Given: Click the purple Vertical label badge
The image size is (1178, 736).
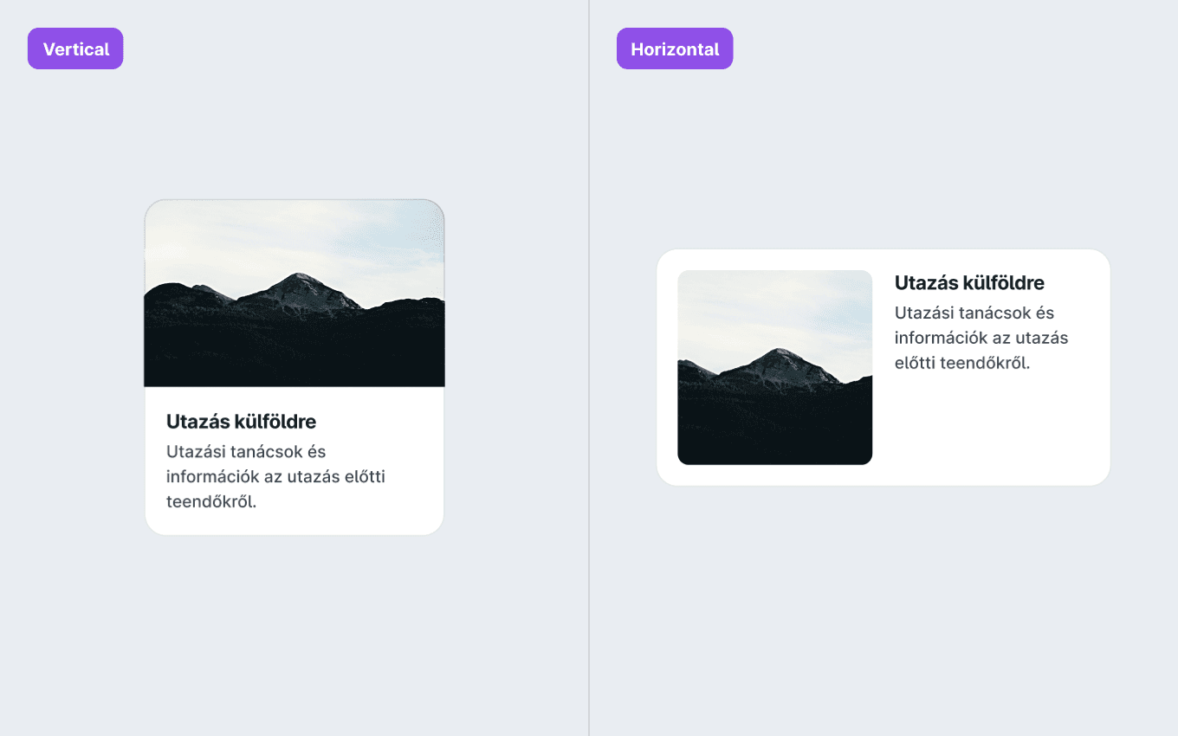Looking at the screenshot, I should [x=75, y=48].
